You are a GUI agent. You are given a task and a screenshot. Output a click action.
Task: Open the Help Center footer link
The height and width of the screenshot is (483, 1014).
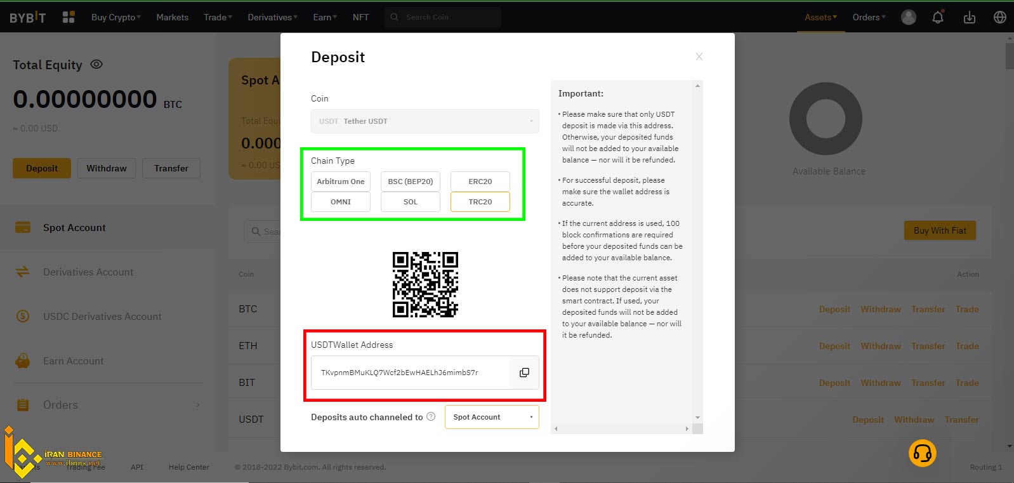[189, 467]
